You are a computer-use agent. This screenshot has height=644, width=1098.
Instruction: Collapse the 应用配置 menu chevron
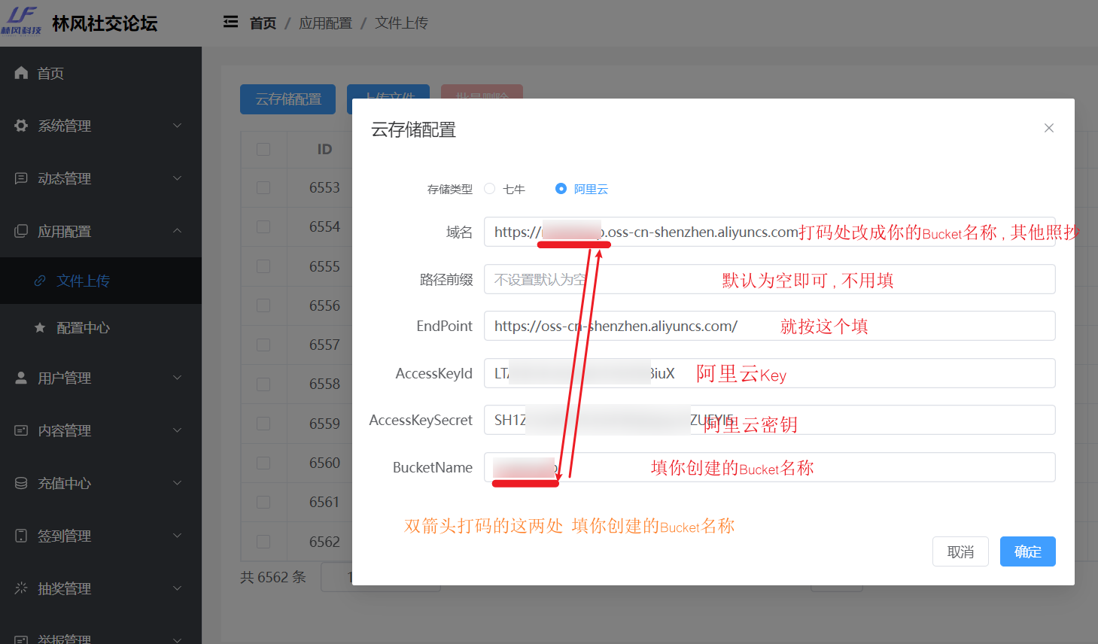click(x=178, y=231)
